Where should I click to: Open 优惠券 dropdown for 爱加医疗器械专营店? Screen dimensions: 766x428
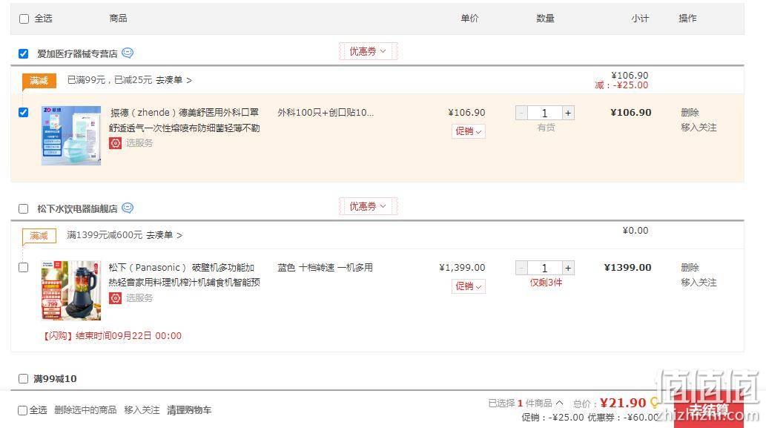click(368, 51)
